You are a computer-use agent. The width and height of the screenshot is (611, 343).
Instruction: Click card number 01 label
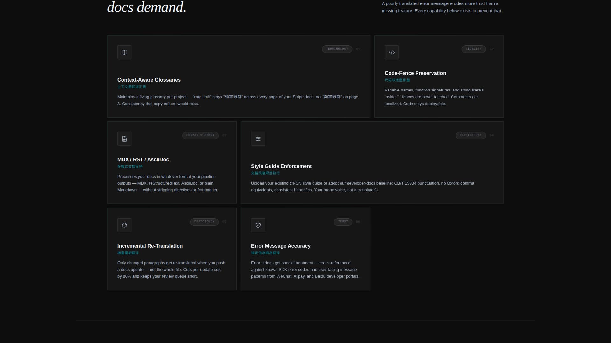(358, 49)
